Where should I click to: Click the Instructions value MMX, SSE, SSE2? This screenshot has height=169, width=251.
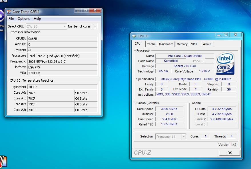196,95
